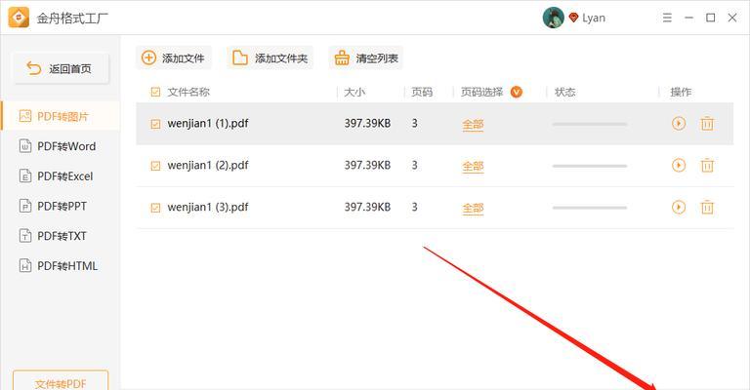The height and width of the screenshot is (390, 750).
Task: Expand the 页码选择 orange dropdown arrow
Action: point(516,92)
